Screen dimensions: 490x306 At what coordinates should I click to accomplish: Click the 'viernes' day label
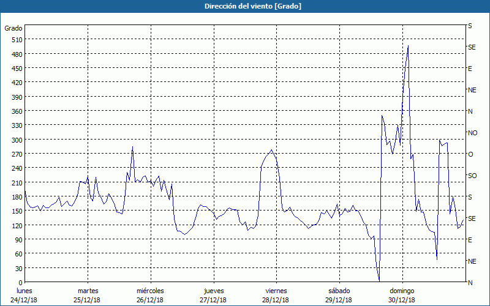pos(276,291)
